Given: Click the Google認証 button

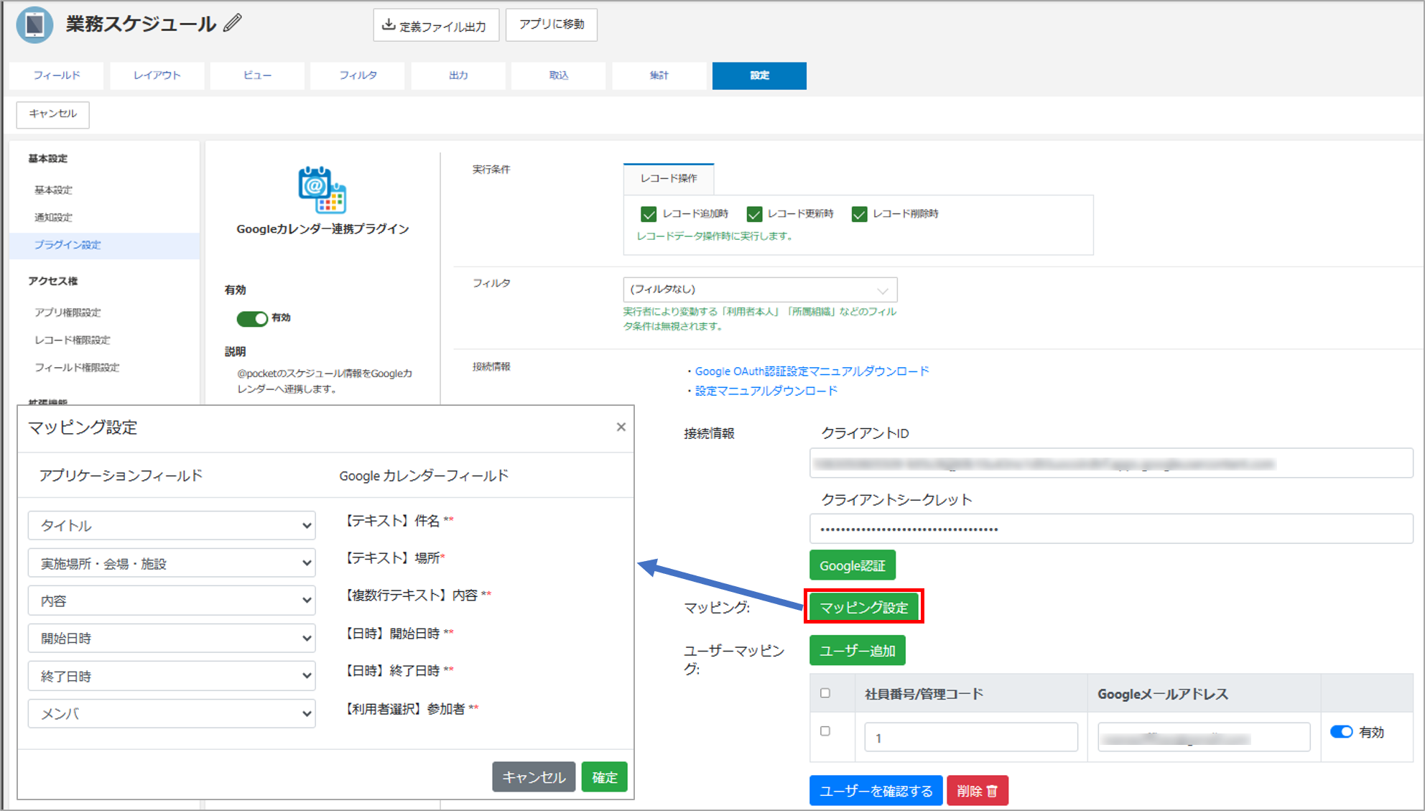Looking at the screenshot, I should tap(853, 565).
